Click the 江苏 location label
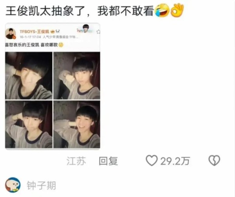 tap(76, 161)
